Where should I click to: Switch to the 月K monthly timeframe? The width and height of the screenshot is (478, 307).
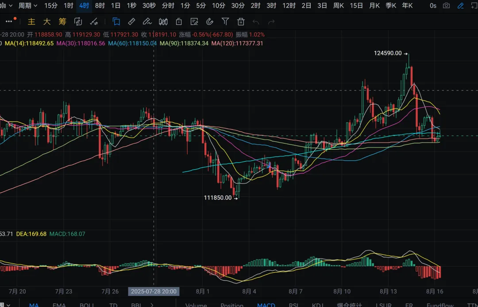pyautogui.click(x=374, y=5)
